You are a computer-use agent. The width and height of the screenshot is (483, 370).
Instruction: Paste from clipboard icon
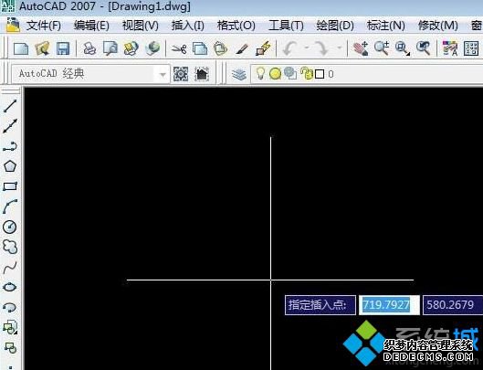pos(221,48)
